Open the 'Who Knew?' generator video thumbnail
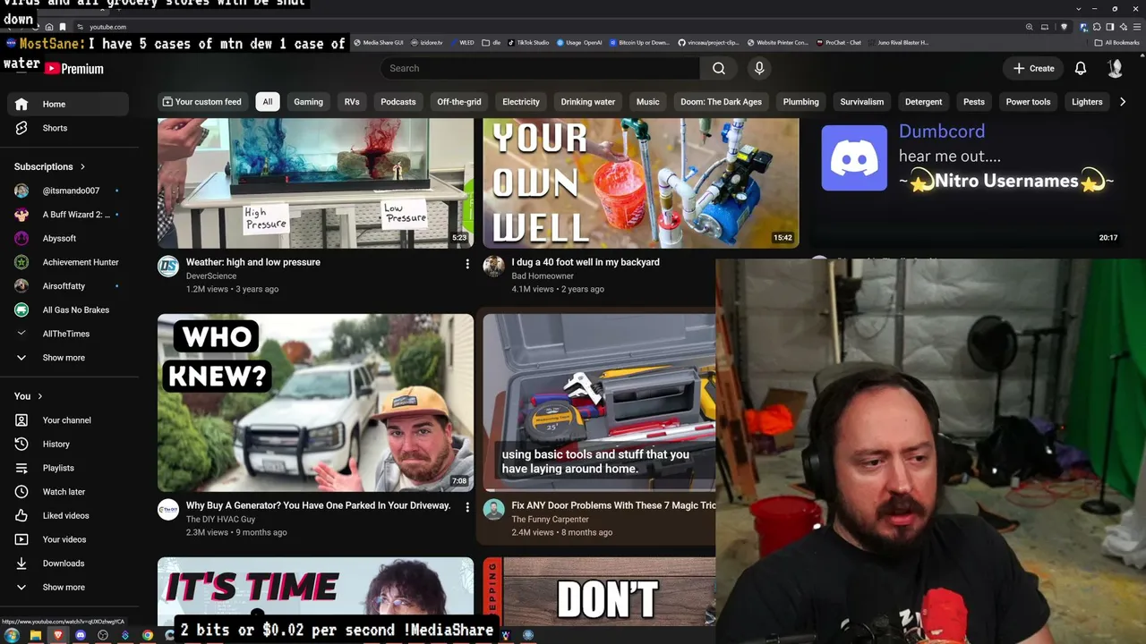Image resolution: width=1146 pixels, height=644 pixels. pos(315,402)
